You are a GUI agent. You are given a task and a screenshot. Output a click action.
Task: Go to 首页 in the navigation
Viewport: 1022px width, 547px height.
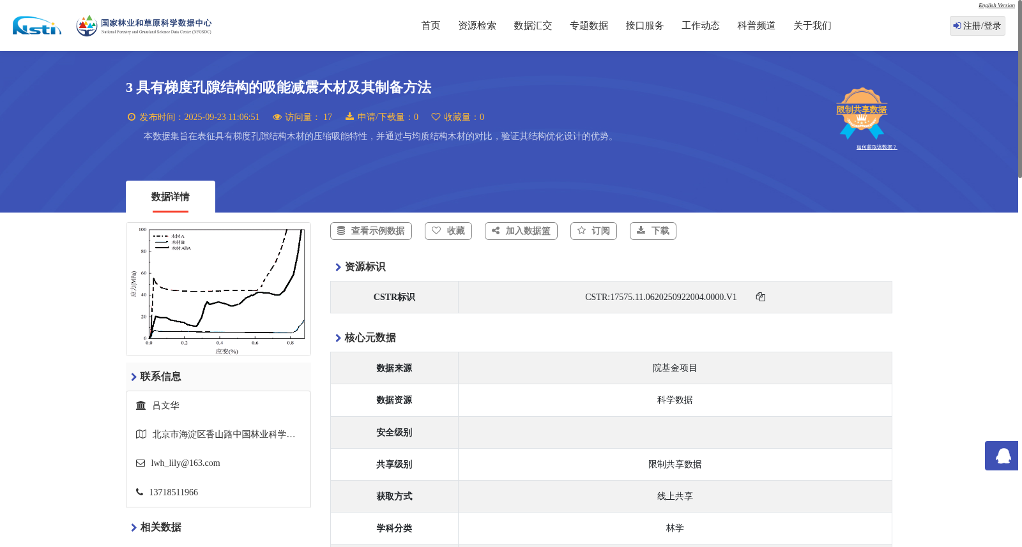[x=431, y=26]
